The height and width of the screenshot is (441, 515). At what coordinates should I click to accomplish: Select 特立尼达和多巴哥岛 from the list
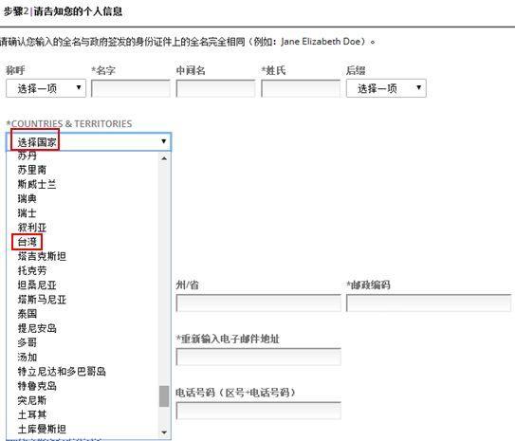62,372
